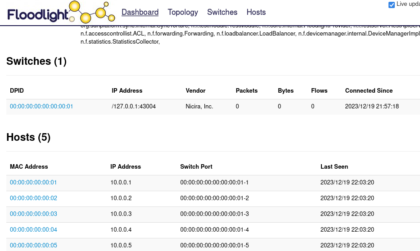This screenshot has height=251, width=420.
Task: Open switch DPID 00:00:00:00:00:00:00:01 link
Action: click(41, 107)
